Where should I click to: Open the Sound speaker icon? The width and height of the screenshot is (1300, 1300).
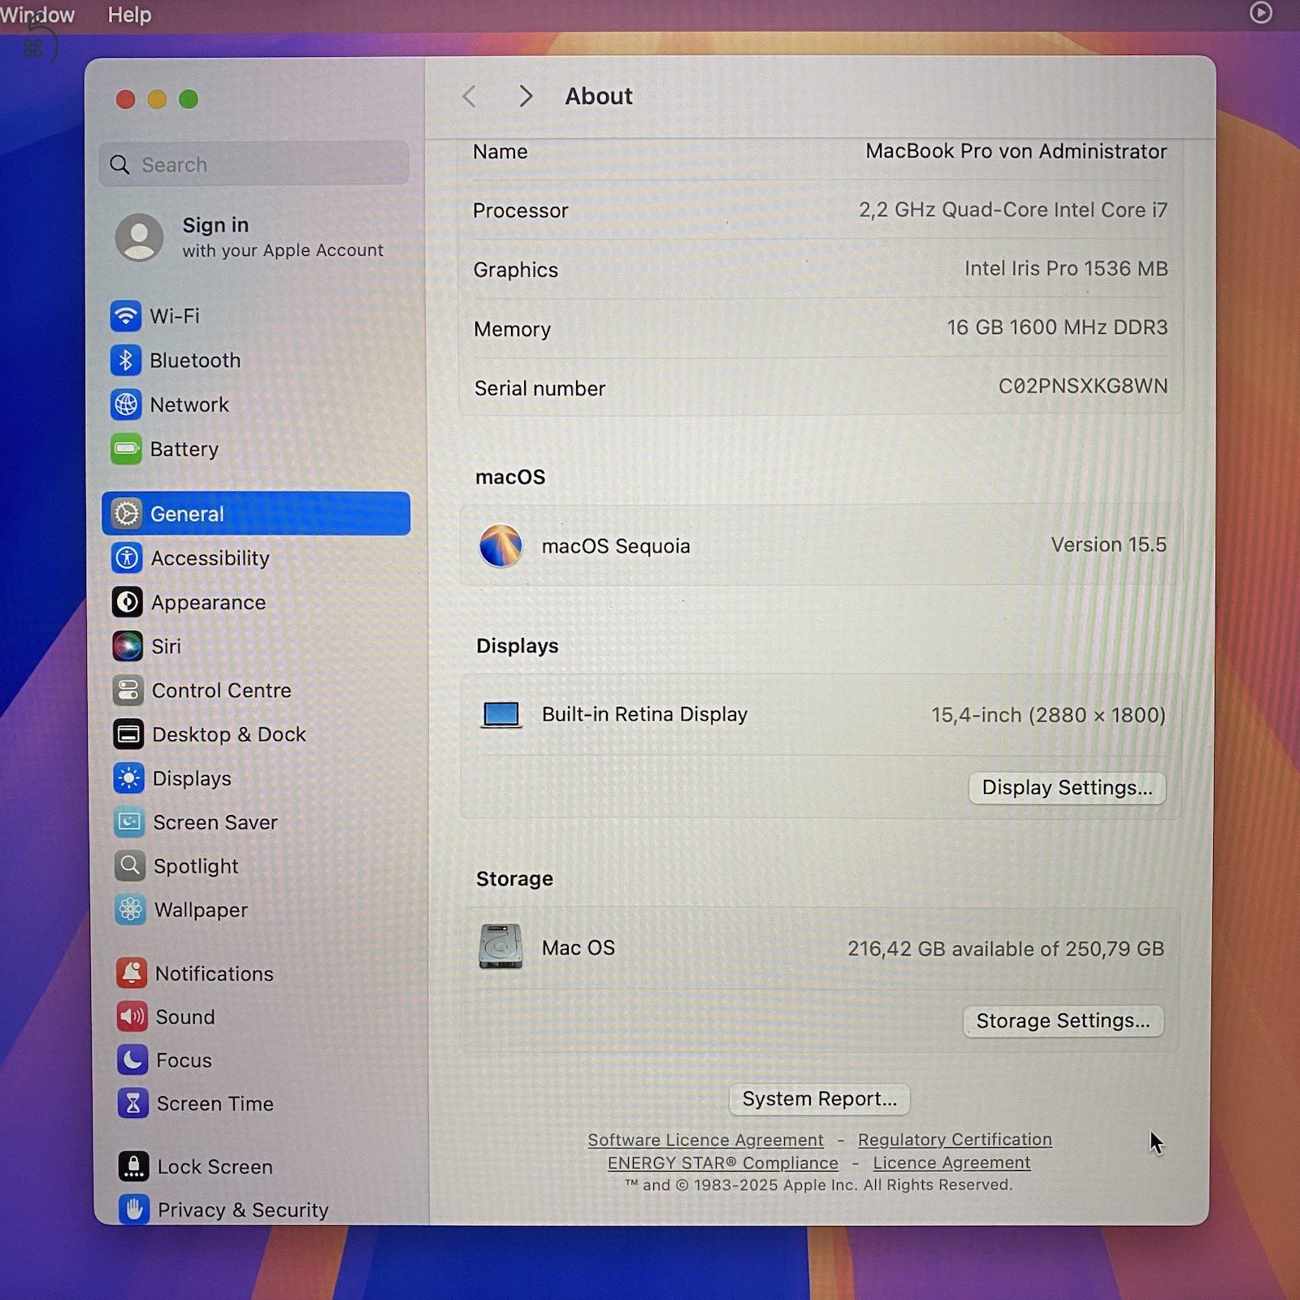(x=132, y=1016)
